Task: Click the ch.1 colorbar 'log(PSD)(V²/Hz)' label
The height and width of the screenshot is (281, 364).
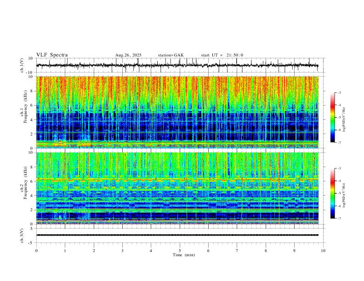Action: (x=344, y=120)
